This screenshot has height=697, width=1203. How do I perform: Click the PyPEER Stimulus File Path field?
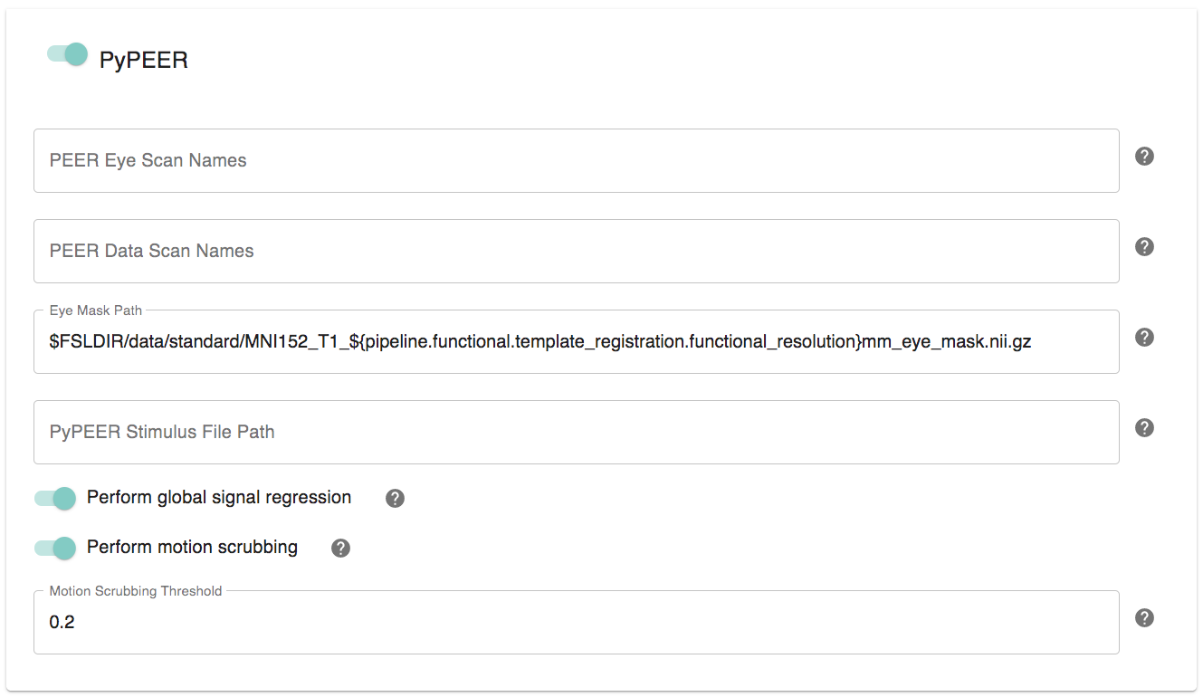pos(576,432)
